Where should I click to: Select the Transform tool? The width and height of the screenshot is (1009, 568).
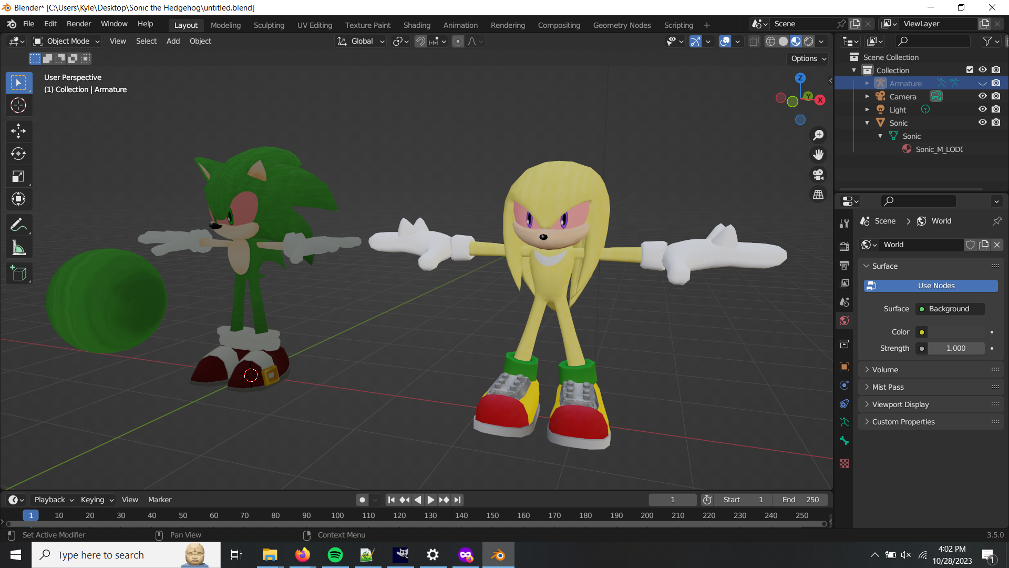click(18, 199)
